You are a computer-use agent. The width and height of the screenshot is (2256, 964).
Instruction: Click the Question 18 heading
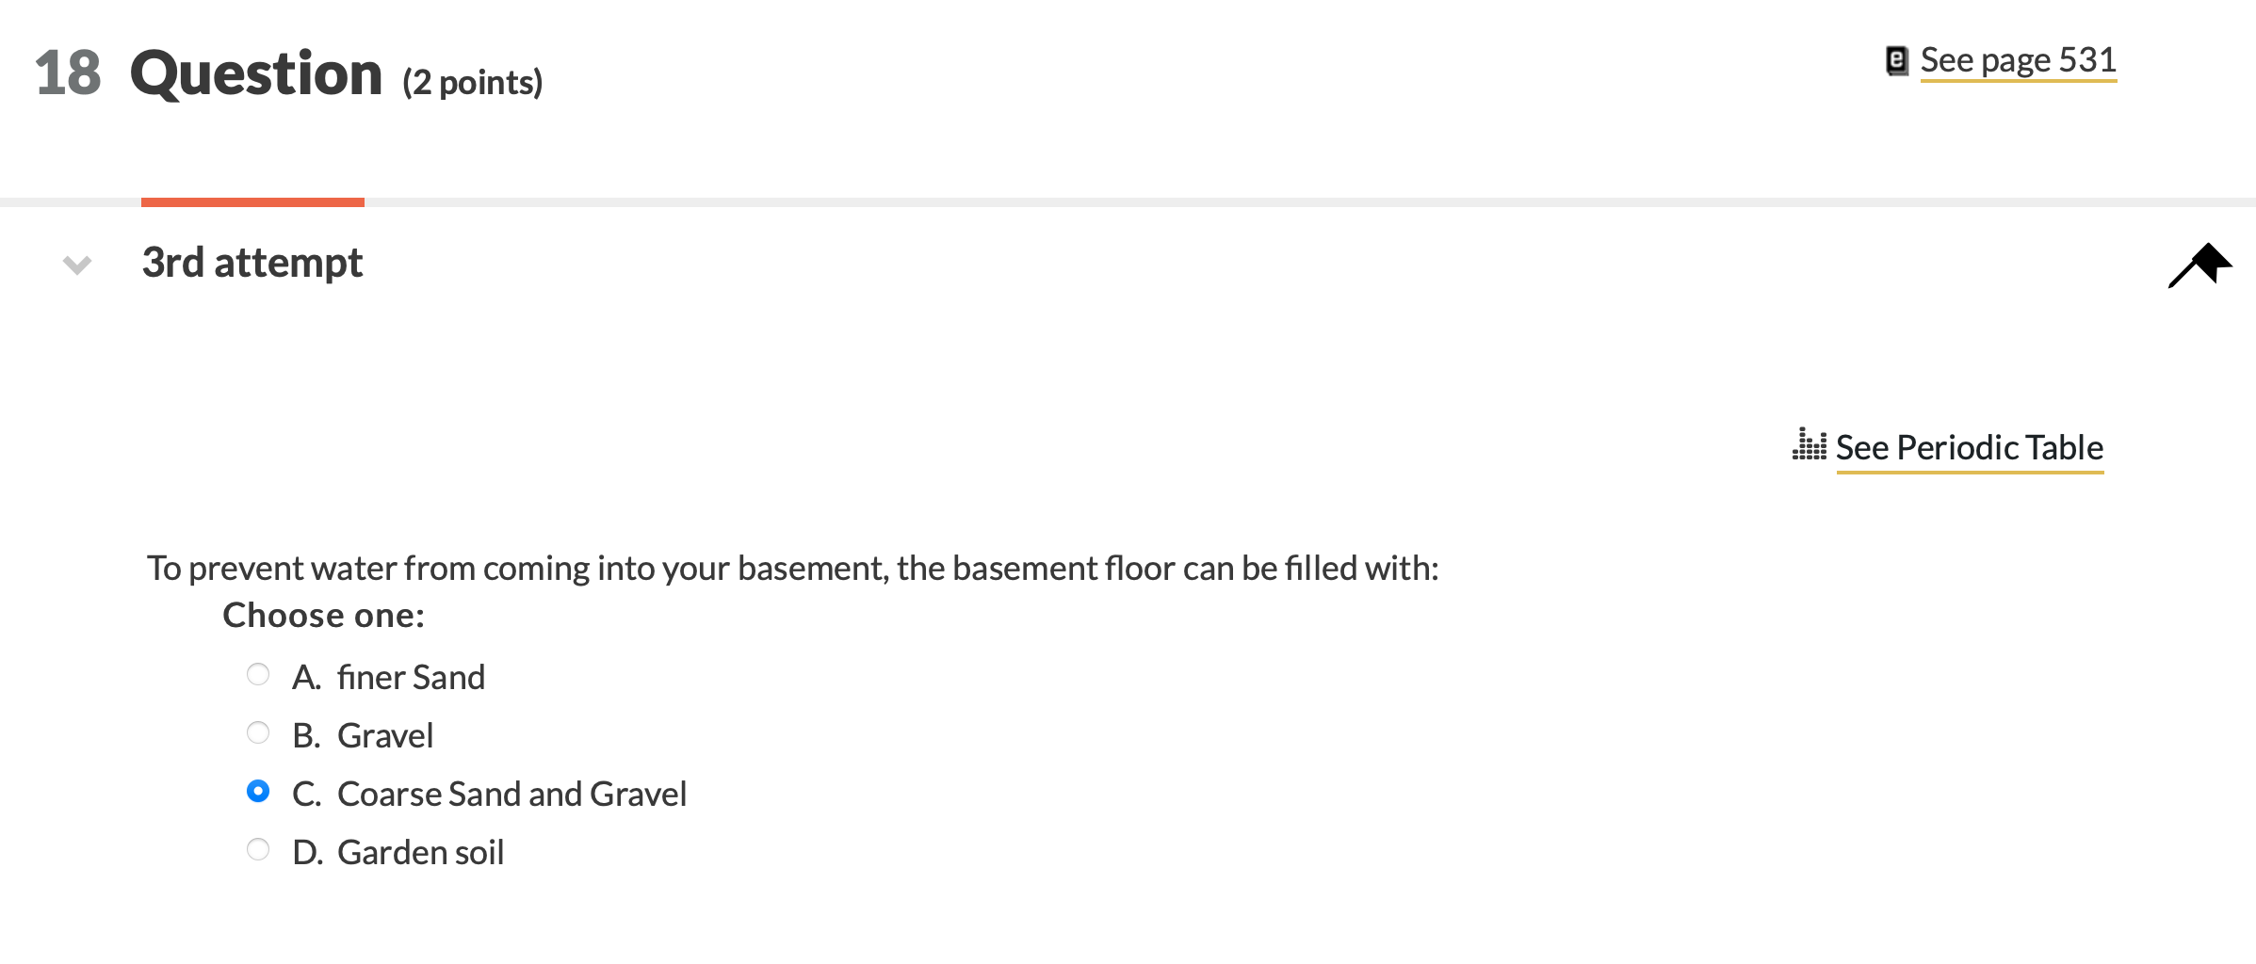(209, 73)
